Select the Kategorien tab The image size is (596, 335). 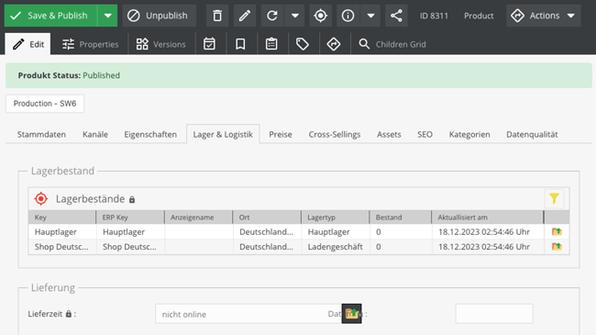(469, 134)
